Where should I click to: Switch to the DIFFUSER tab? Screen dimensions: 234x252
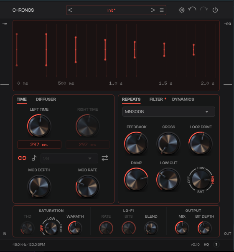(46, 99)
